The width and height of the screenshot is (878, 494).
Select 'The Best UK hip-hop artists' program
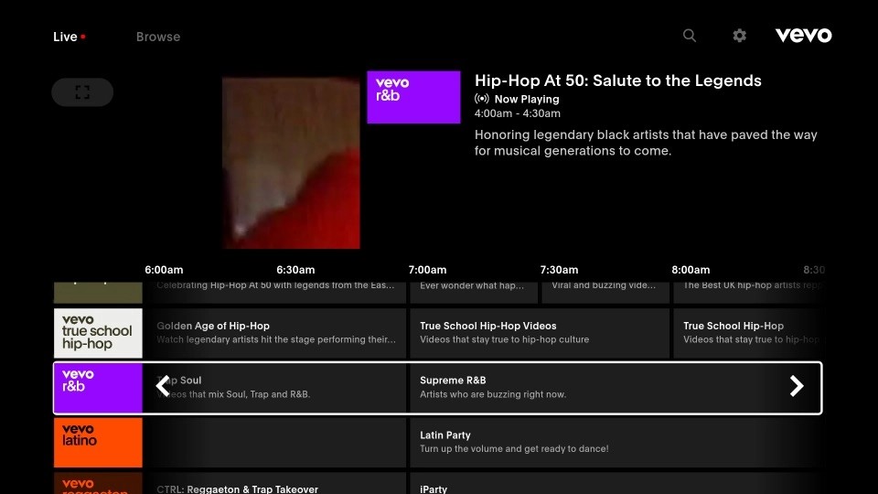(x=747, y=293)
